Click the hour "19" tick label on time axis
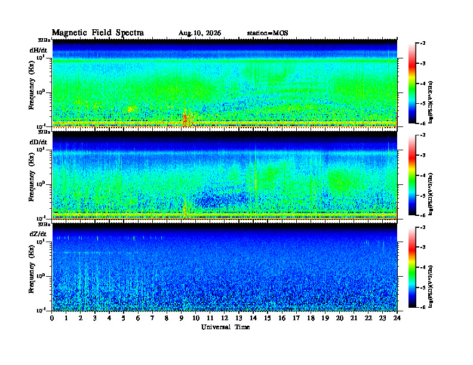 (325, 318)
